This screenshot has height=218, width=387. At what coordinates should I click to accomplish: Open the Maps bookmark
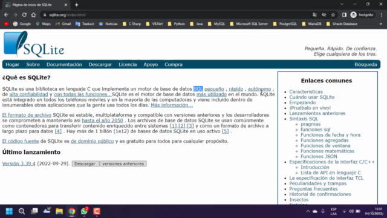pyautogui.click(x=43, y=24)
